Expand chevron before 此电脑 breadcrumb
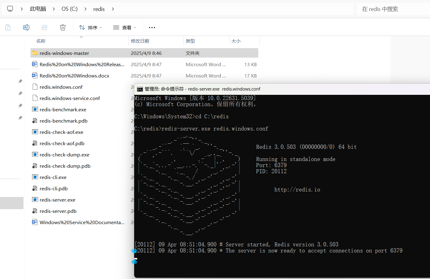This screenshot has width=430, height=279. [22, 9]
